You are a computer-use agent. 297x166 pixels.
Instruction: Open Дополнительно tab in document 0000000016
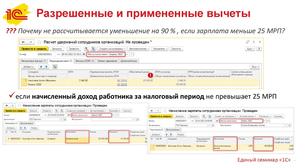27,123
